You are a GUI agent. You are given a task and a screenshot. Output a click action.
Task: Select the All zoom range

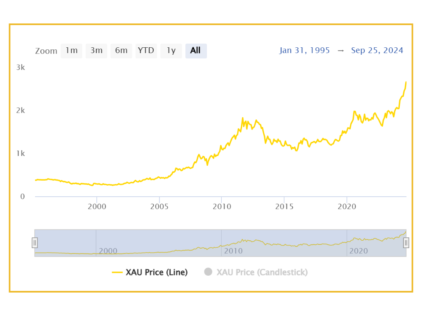[196, 51]
